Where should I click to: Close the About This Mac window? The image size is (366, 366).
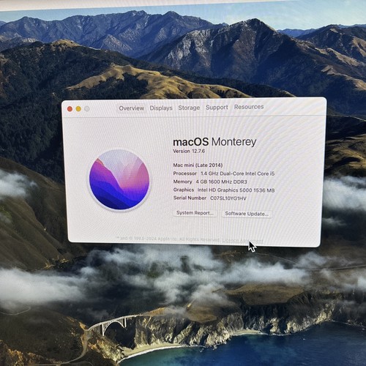[70, 109]
